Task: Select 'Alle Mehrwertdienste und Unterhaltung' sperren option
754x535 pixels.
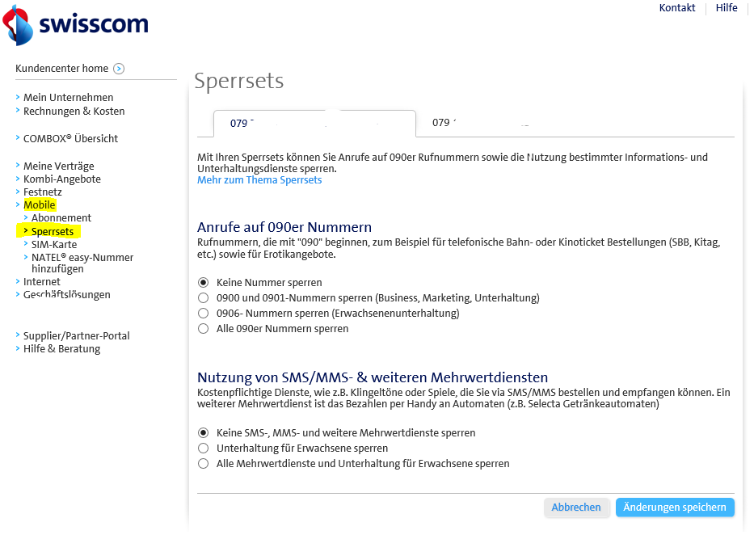Action: click(x=203, y=464)
